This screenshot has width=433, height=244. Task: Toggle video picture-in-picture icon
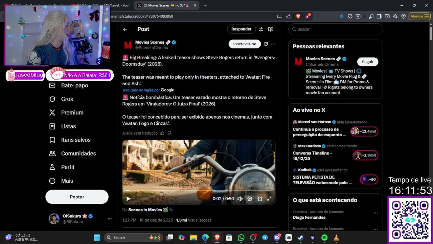click(259, 199)
